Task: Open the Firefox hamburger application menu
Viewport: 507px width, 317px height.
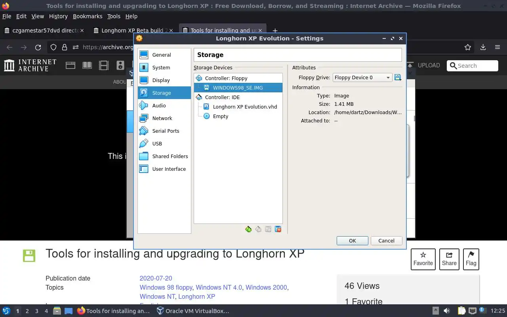Action: coord(497,47)
